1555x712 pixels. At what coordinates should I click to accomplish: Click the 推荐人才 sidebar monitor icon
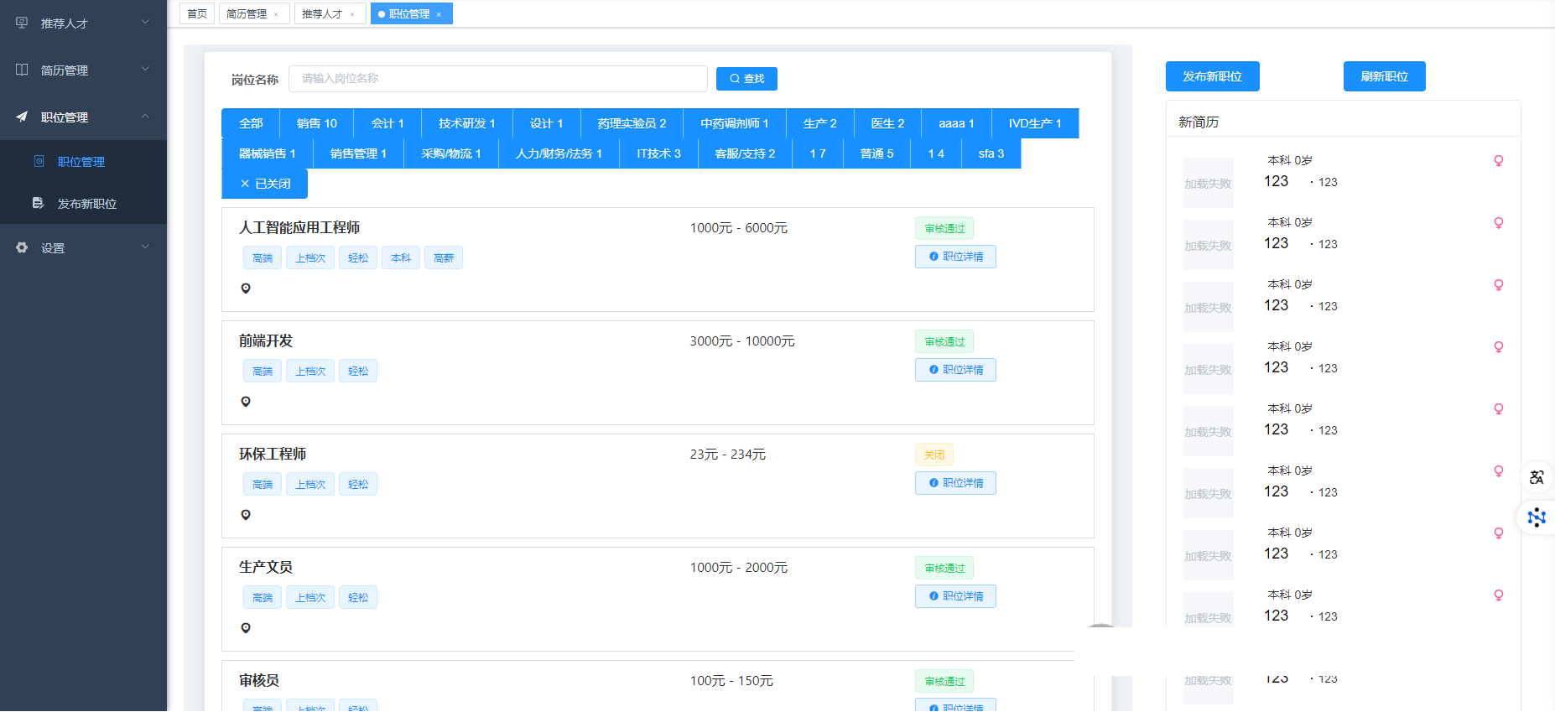pyautogui.click(x=23, y=23)
